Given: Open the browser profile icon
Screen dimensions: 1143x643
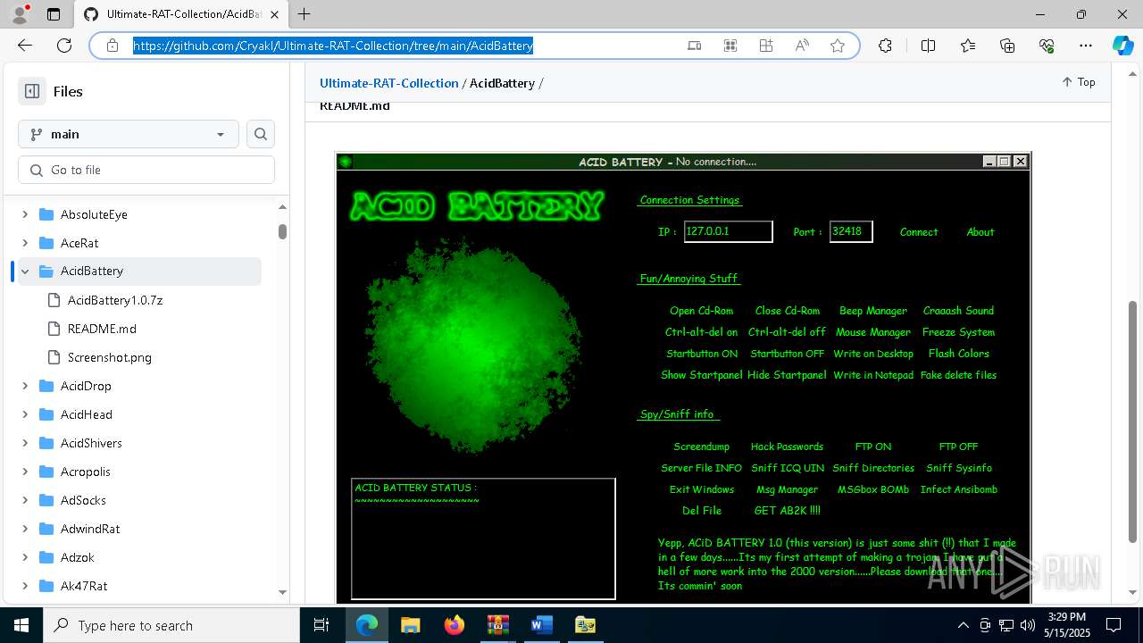Looking at the screenshot, I should pos(20,14).
